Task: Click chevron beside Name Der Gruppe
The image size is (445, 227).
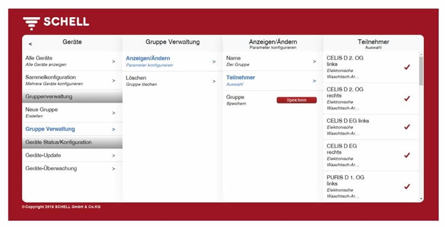Action: click(314, 61)
